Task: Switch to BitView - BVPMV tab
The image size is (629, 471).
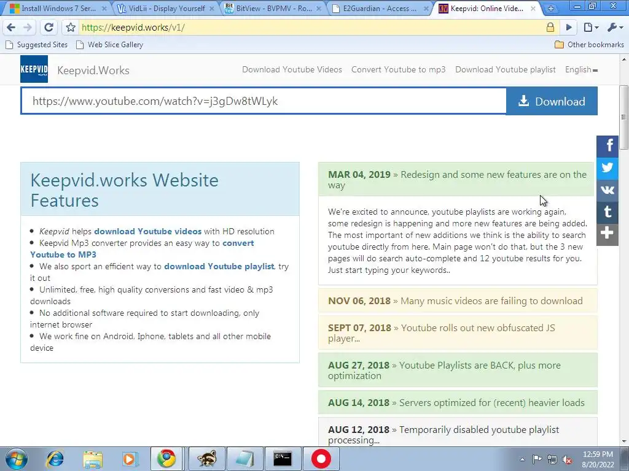Action: pyautogui.click(x=272, y=9)
